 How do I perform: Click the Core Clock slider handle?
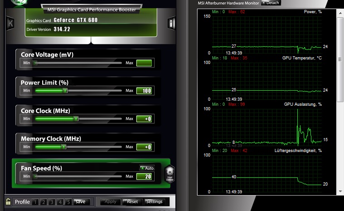[x=76, y=119]
